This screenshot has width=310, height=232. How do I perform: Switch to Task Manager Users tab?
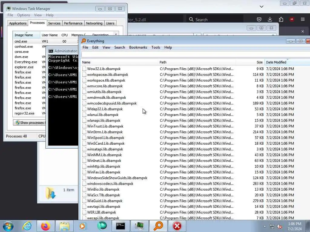(x=110, y=23)
